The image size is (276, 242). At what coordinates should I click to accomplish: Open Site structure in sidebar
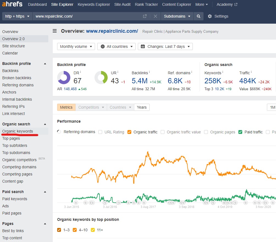(x=13, y=46)
